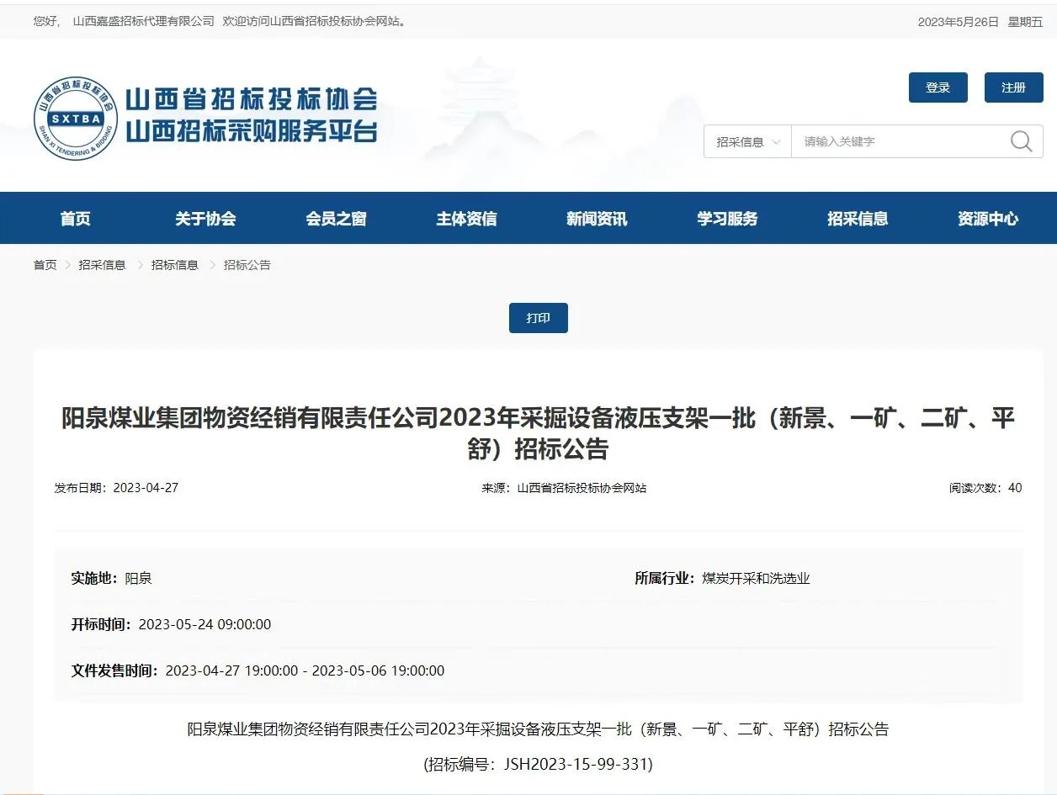Image resolution: width=1057 pixels, height=795 pixels.
Task: Open the 主体资信 navigation item
Action: [466, 219]
